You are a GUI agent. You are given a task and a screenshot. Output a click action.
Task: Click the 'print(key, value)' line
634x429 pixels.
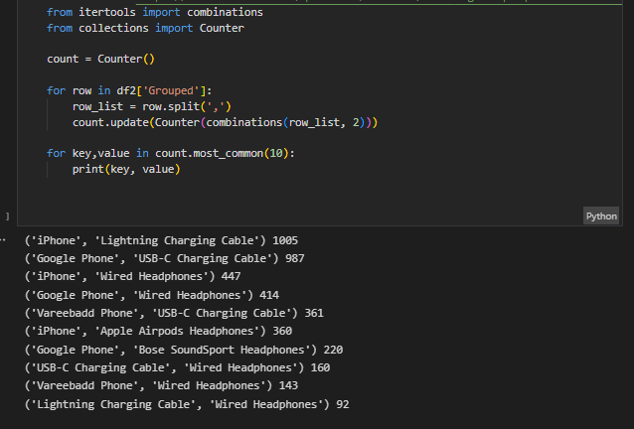coord(126,169)
